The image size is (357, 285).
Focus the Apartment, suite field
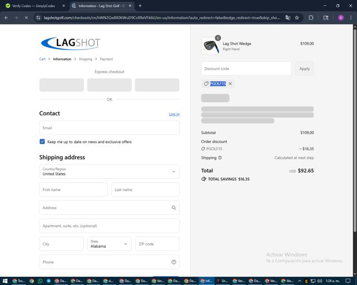click(x=109, y=226)
